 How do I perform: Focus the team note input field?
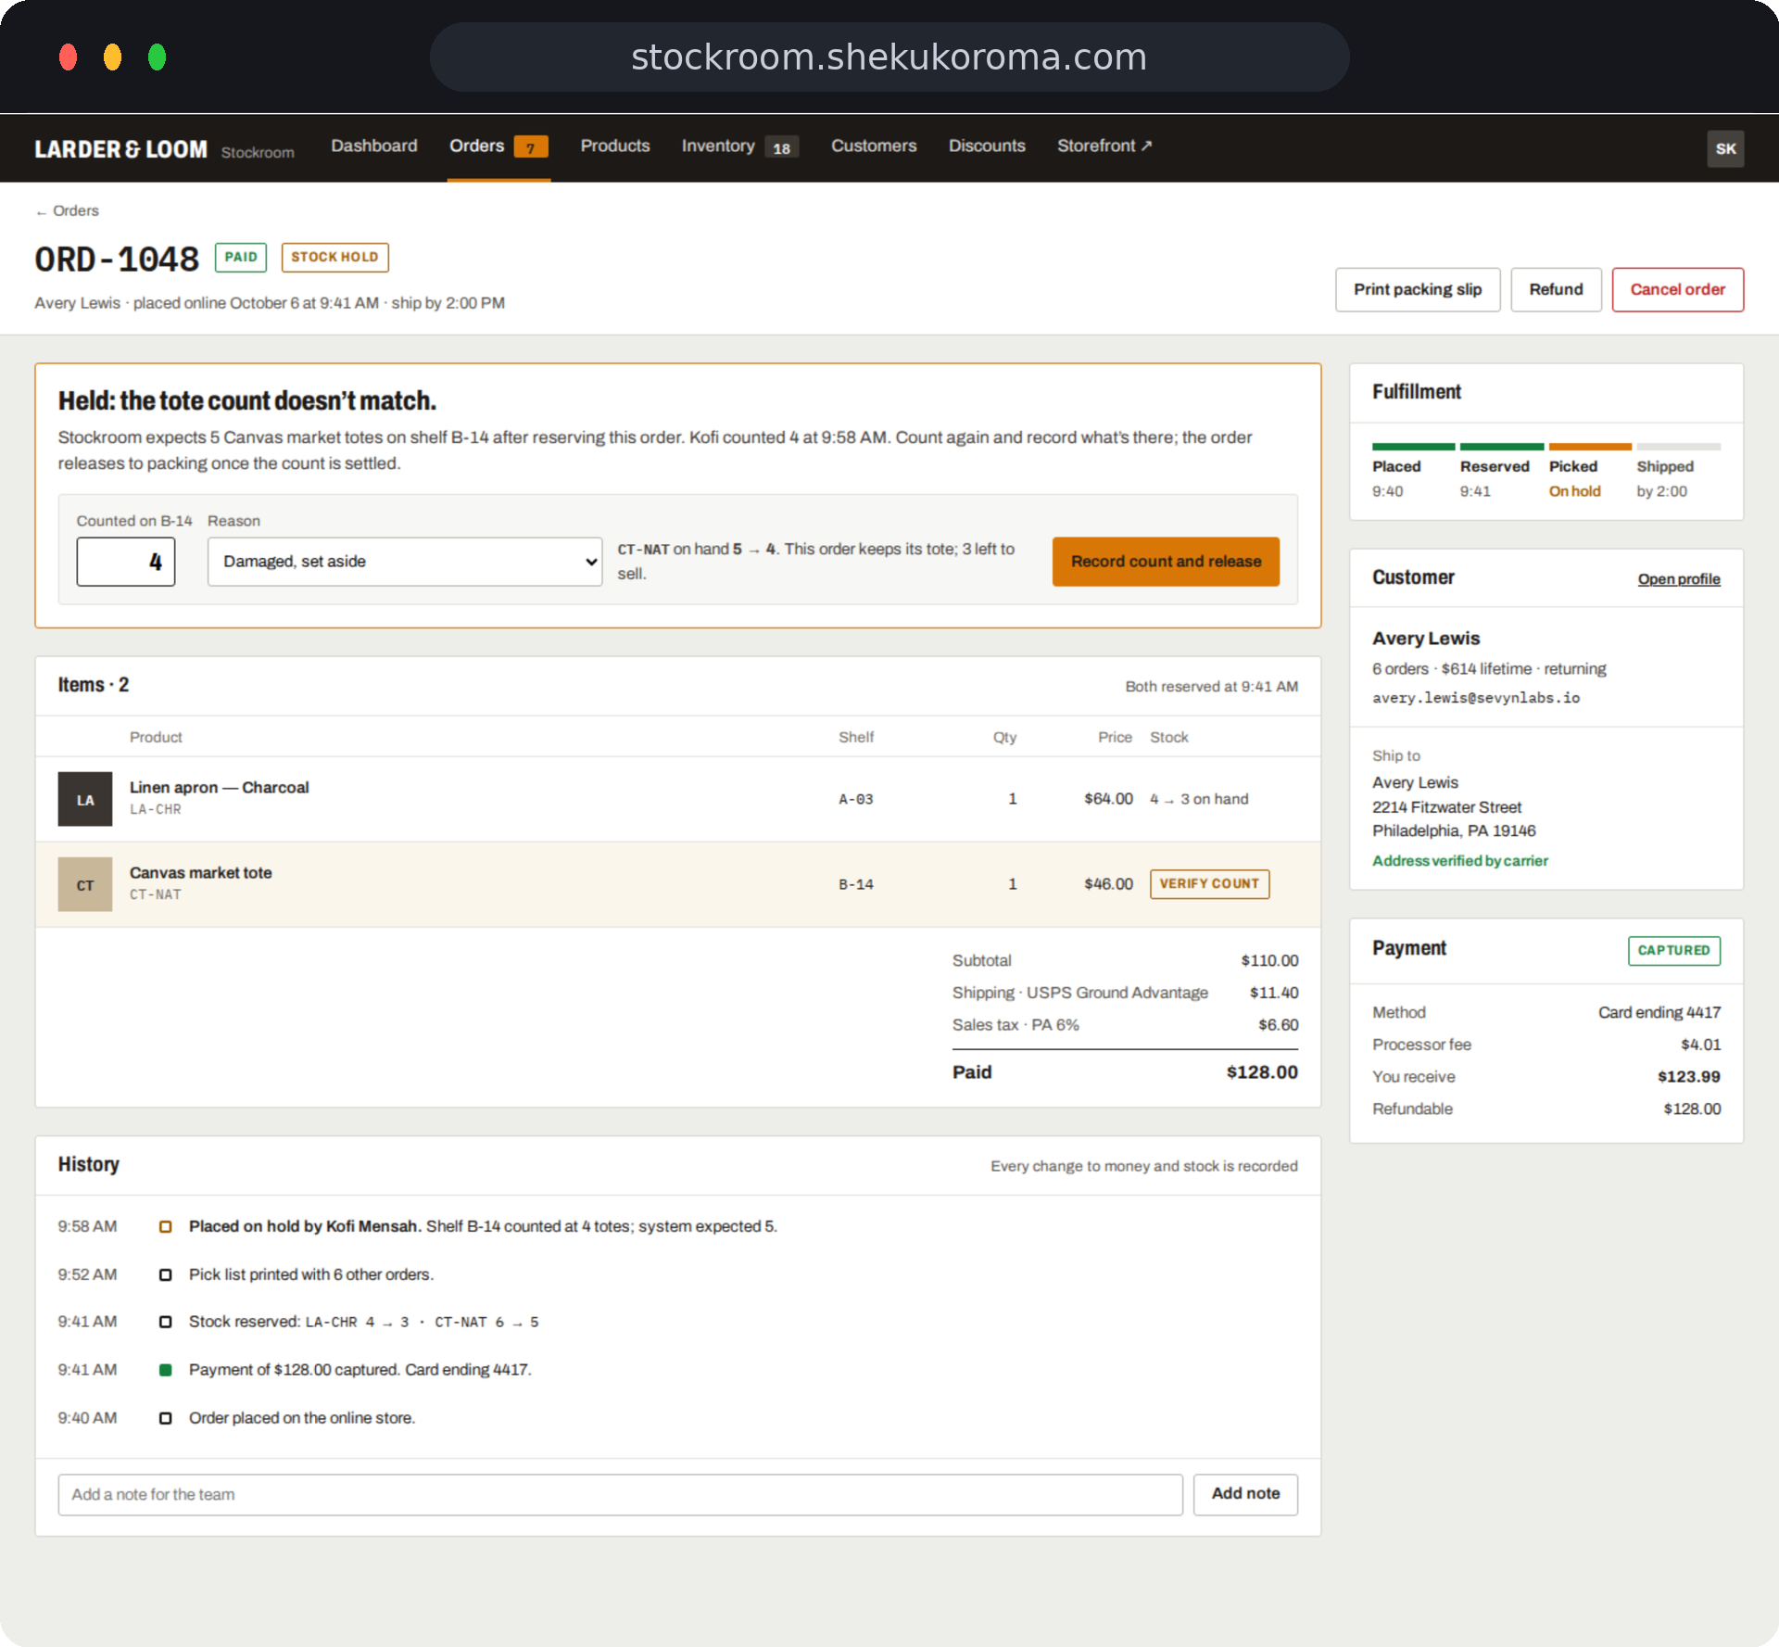click(620, 1494)
